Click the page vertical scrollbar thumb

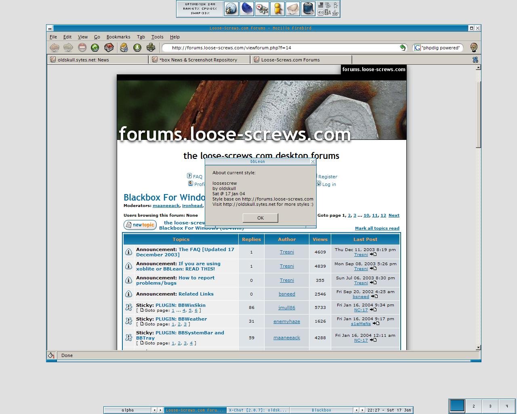(478, 114)
